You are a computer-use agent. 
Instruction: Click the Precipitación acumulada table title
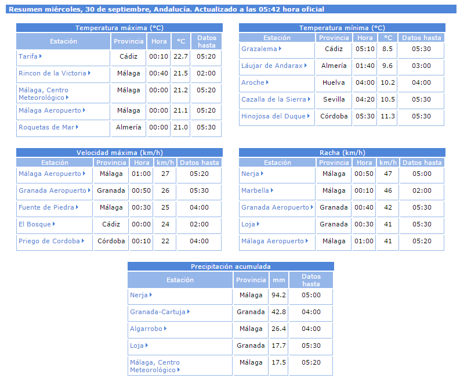point(230,267)
